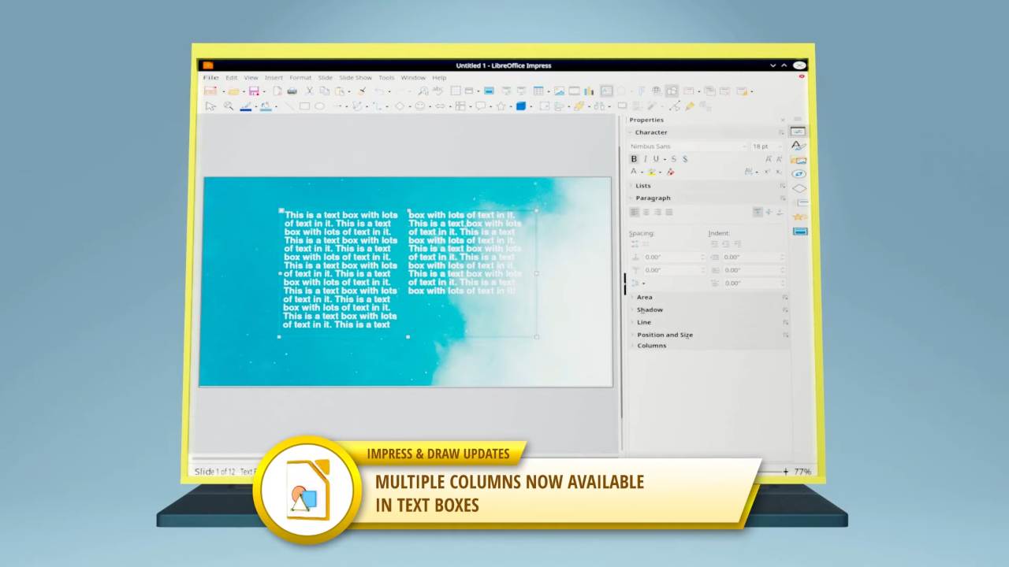Open the Format menu

[x=300, y=78]
